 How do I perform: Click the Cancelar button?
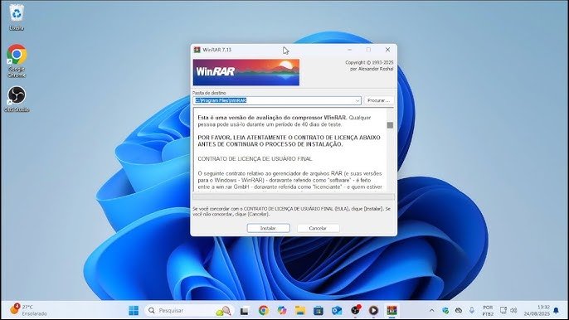coord(318,228)
